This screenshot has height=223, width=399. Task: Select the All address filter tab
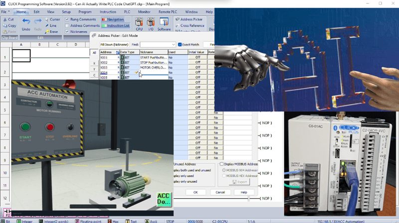[94, 53]
